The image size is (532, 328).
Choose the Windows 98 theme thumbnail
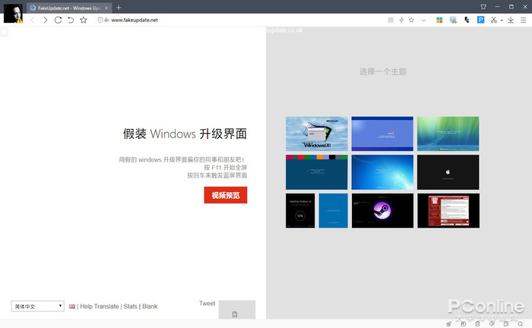tap(317, 134)
